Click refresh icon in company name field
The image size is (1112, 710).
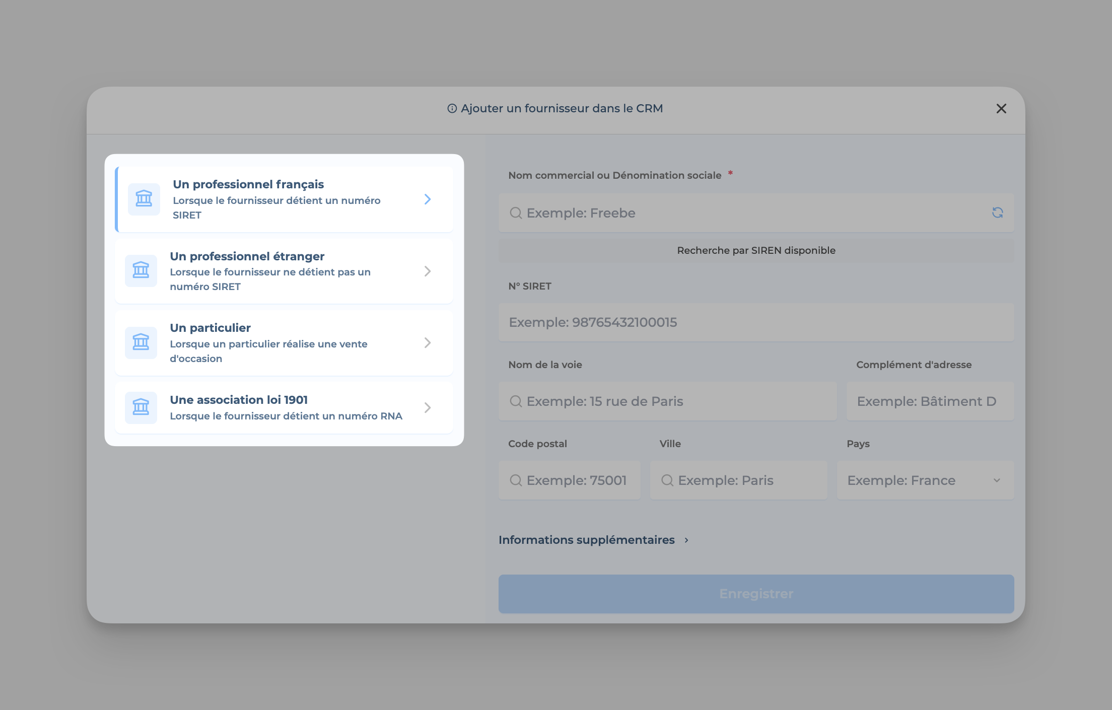pyautogui.click(x=997, y=212)
